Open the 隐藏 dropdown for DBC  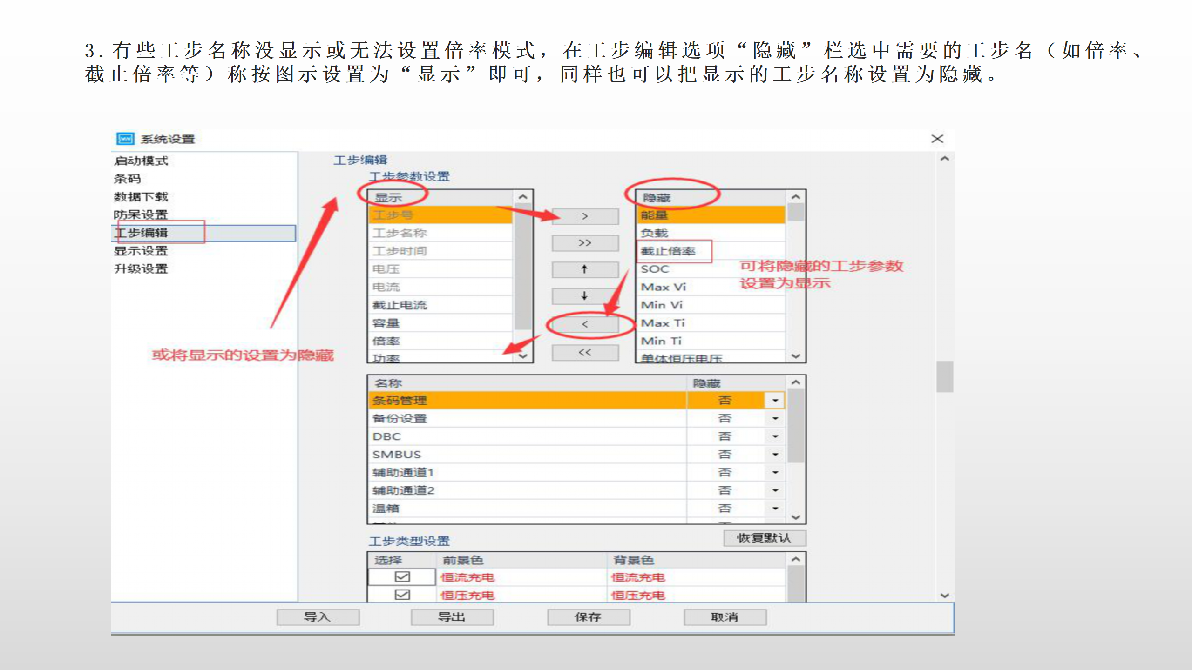pos(775,436)
